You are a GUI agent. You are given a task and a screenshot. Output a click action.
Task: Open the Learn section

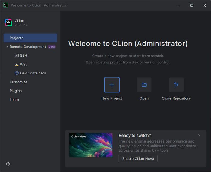[14, 100]
